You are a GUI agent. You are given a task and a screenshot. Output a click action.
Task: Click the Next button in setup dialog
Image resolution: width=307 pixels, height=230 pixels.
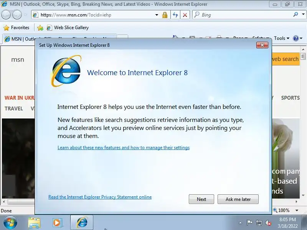[x=201, y=199]
